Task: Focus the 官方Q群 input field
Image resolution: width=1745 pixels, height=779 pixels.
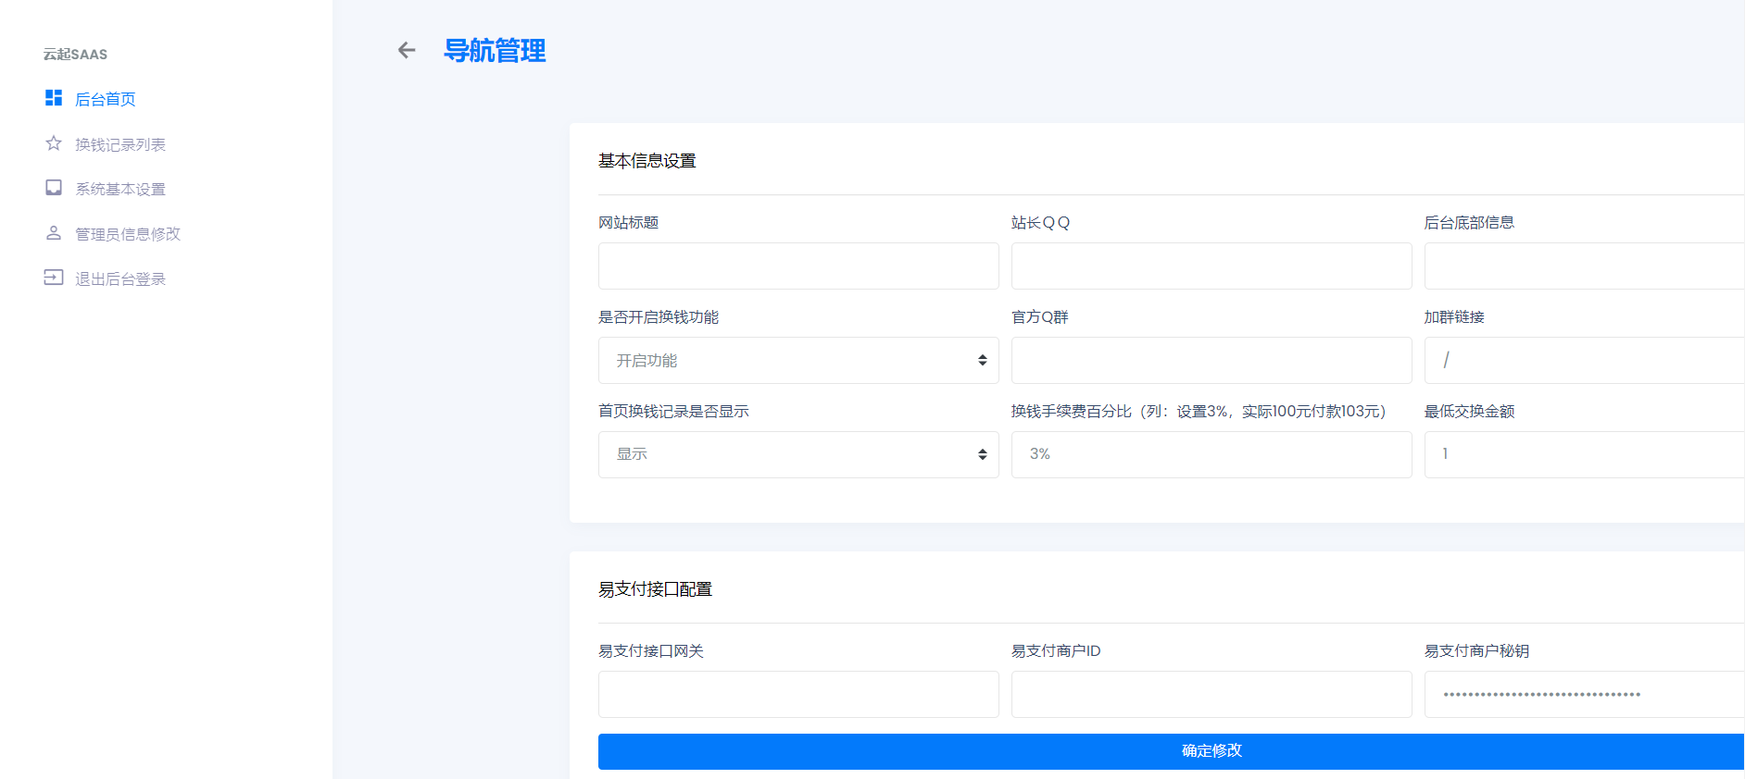Action: [1211, 360]
